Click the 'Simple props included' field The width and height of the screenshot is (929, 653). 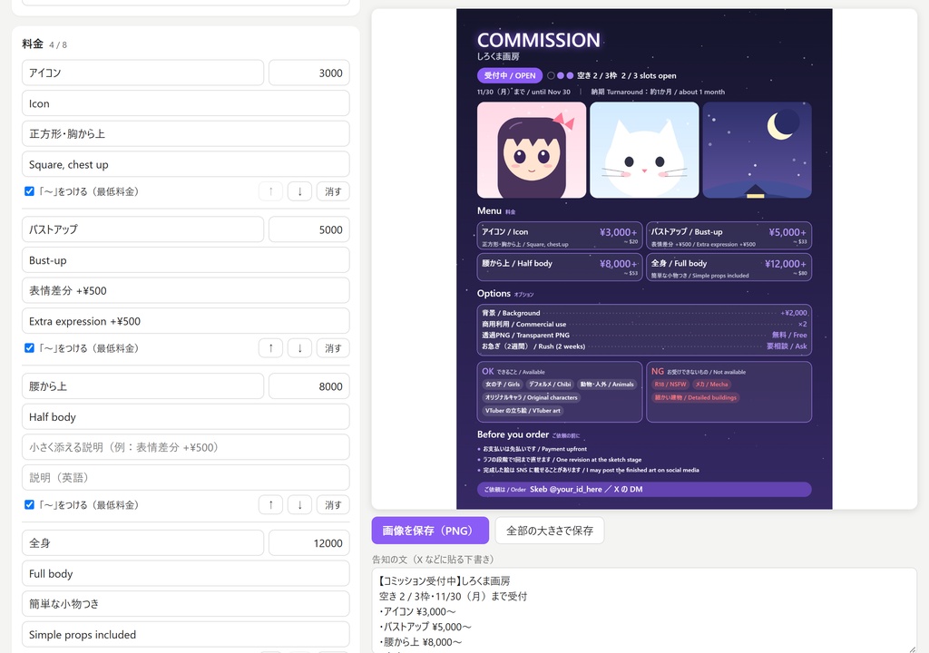(x=185, y=635)
